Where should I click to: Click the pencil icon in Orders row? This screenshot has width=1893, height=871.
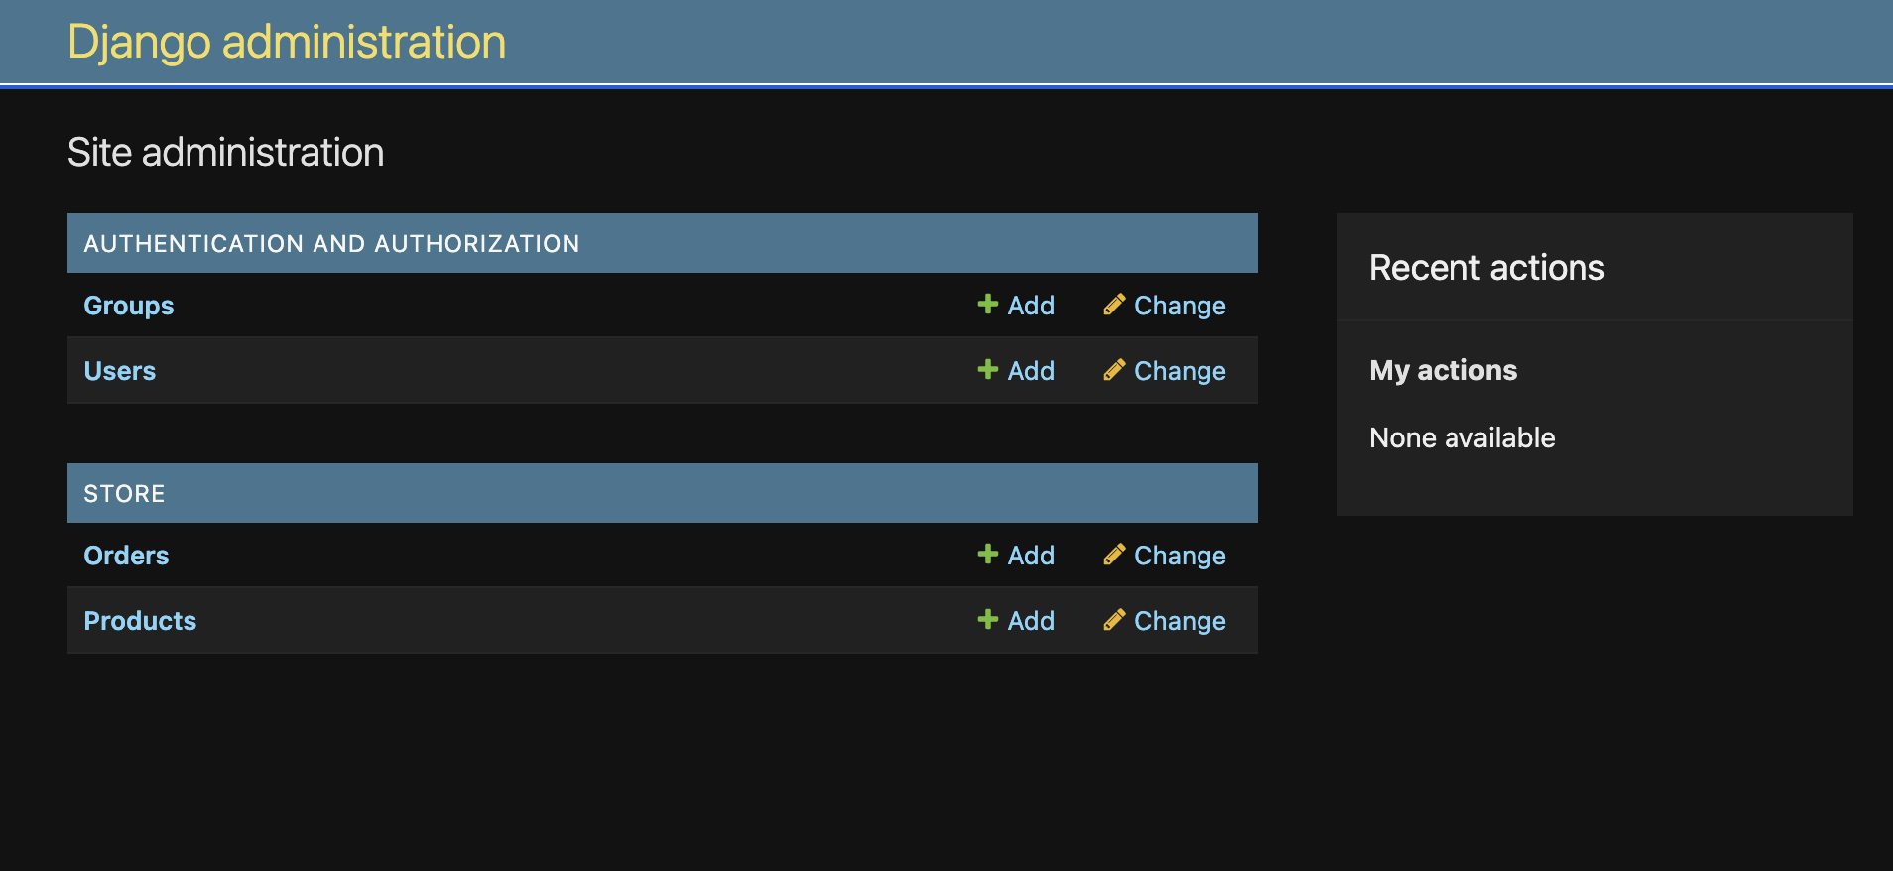point(1114,554)
